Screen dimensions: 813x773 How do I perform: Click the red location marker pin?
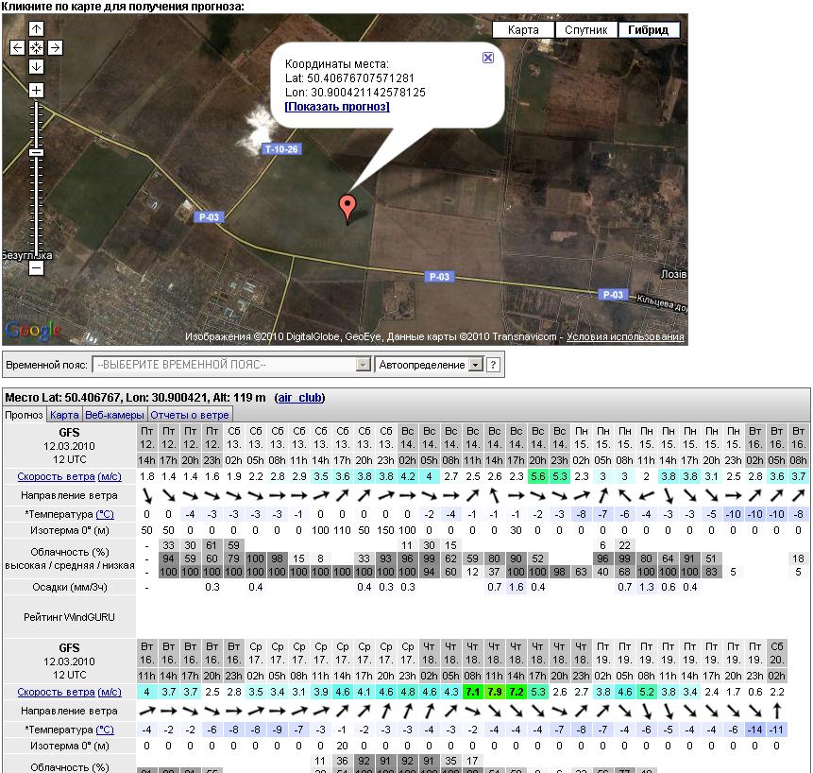(347, 205)
